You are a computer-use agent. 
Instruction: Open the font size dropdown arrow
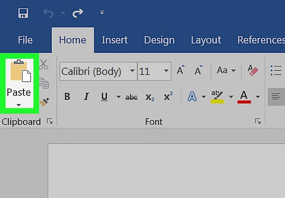166,71
